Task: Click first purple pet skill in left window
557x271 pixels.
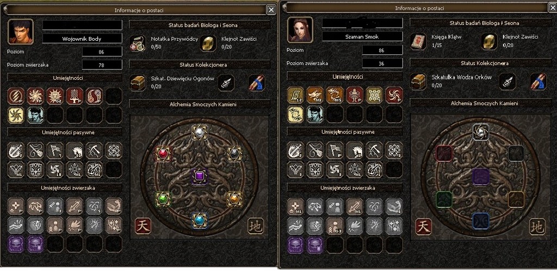Action: click(16, 244)
